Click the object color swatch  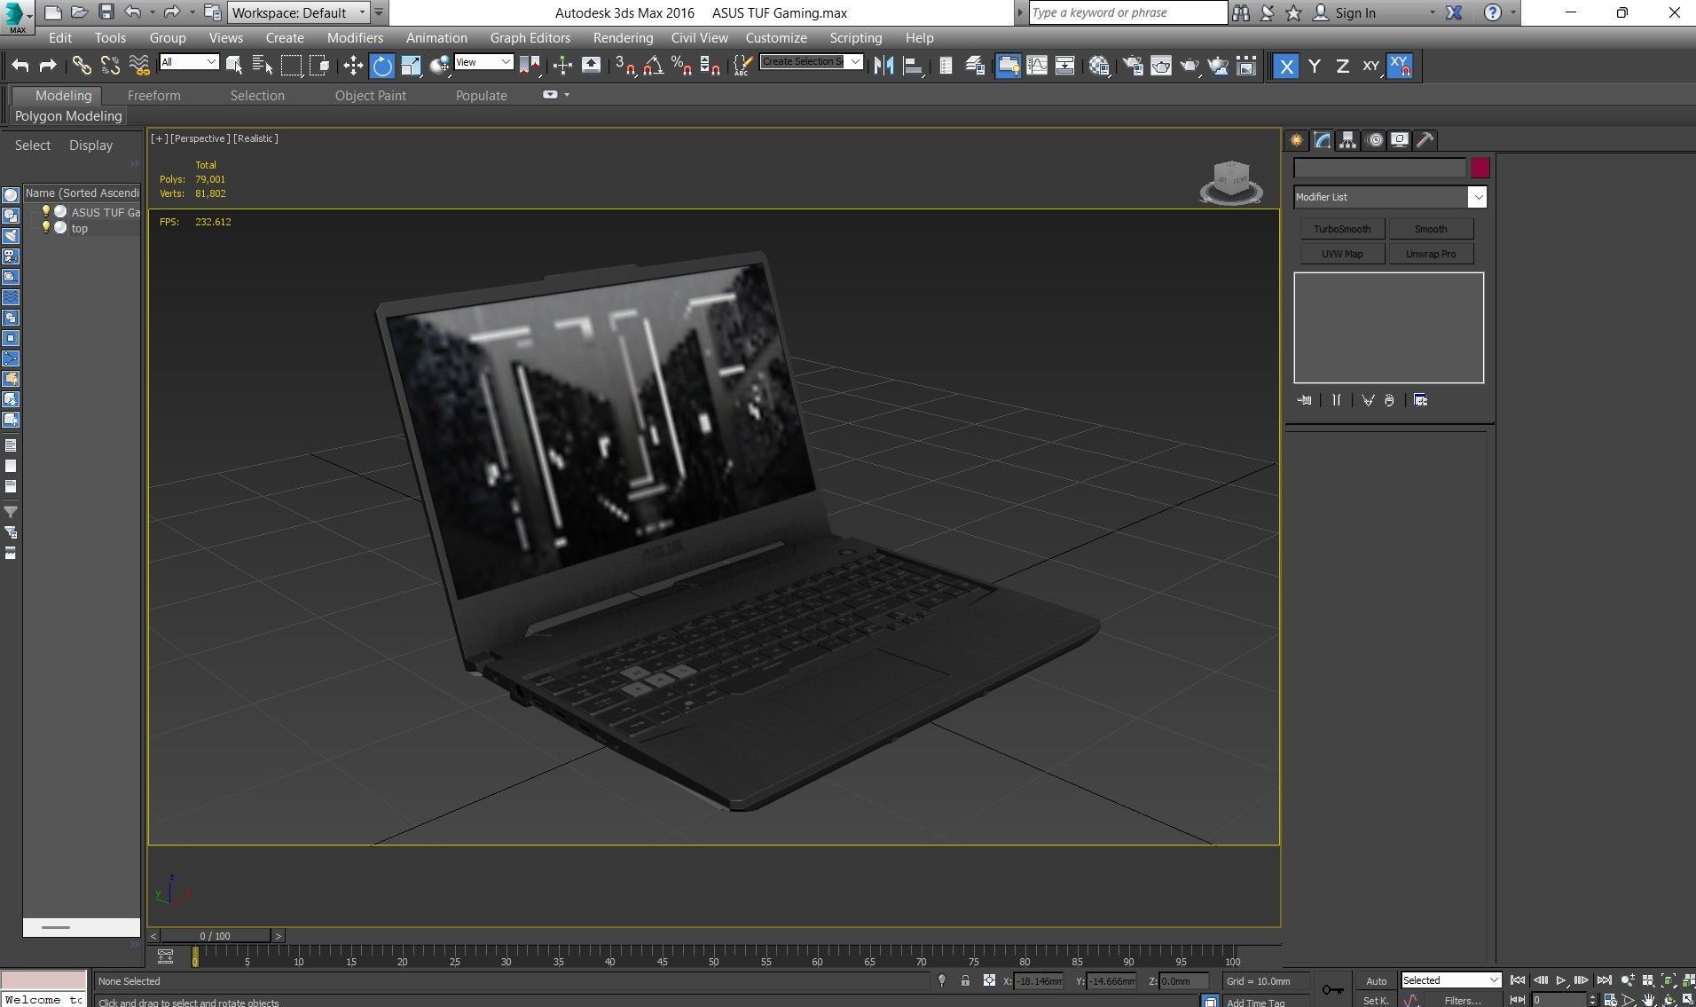pyautogui.click(x=1480, y=168)
